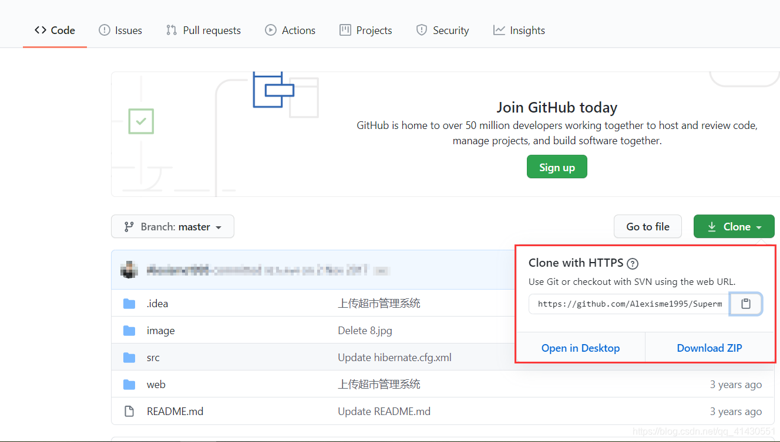Screen dimensions: 780x442
Task: Copy the clone URL with clipboard icon
Action: 746,304
